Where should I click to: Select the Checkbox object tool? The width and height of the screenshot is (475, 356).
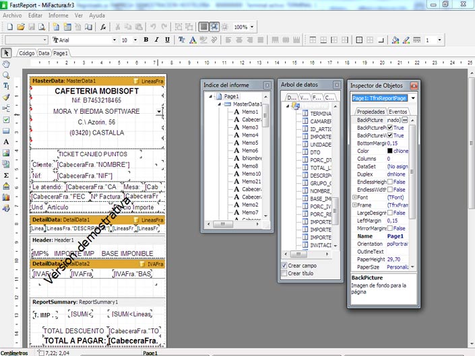click(x=6, y=120)
